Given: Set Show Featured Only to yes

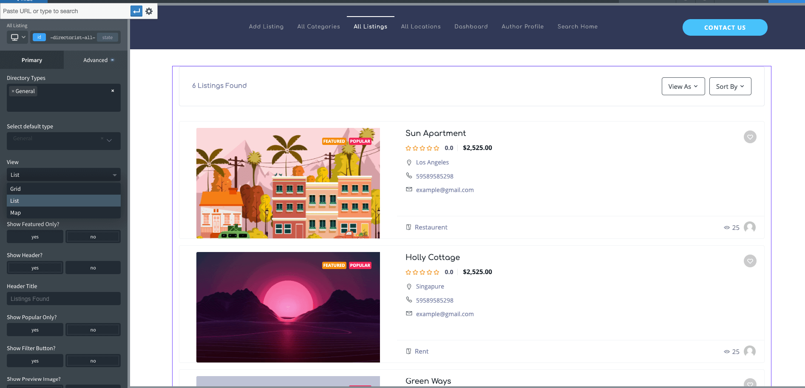Looking at the screenshot, I should pyautogui.click(x=35, y=237).
